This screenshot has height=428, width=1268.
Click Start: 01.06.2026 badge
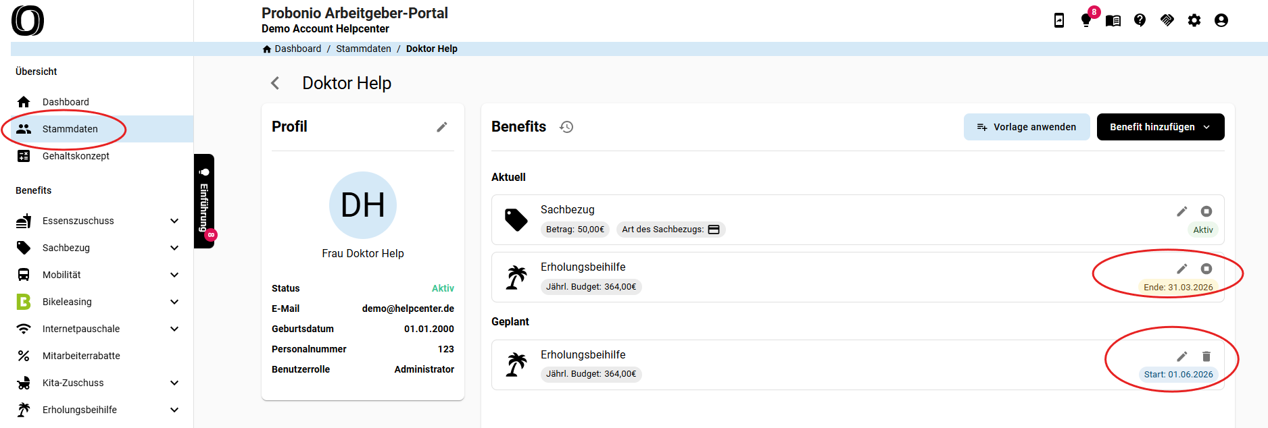pos(1178,374)
